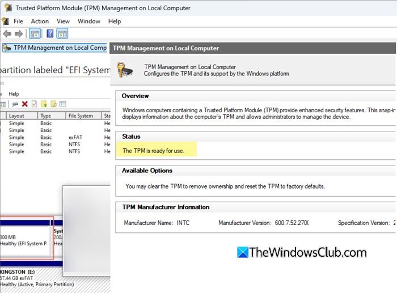Click 'You may clear the TPM' description text
Image resolution: width=397 pixels, height=293 pixels.
click(225, 186)
